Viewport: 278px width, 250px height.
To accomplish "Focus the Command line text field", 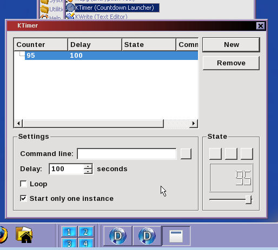I will pyautogui.click(x=127, y=154).
